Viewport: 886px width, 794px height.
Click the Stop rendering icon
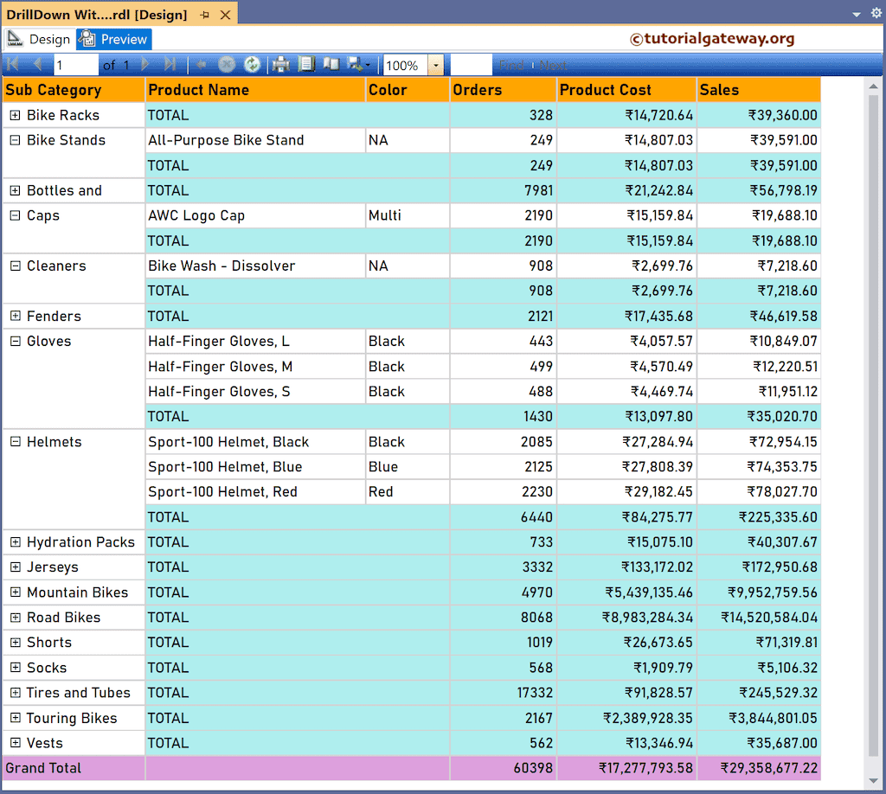click(x=227, y=64)
